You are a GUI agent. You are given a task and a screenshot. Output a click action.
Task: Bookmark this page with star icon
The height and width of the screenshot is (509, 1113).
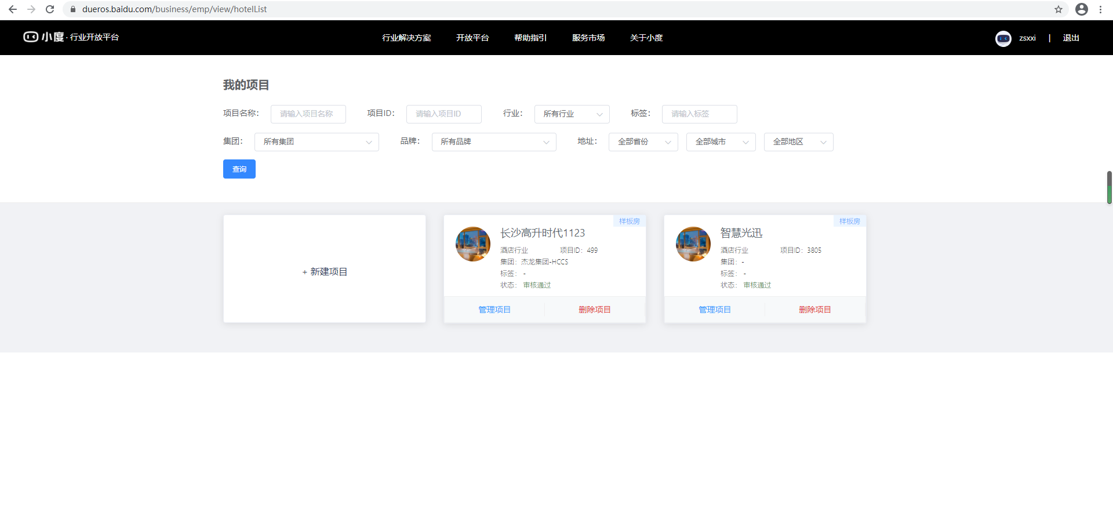(x=1059, y=9)
